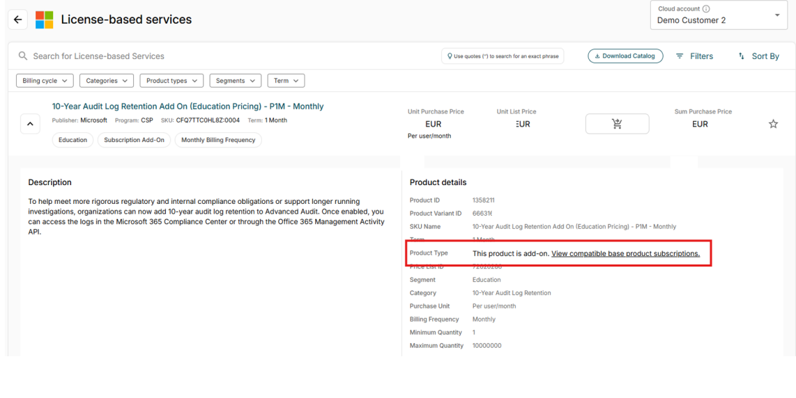Image resolution: width=796 pixels, height=398 pixels.
Task: Click the Category value 10-Year Audit Log Retention
Action: (511, 293)
